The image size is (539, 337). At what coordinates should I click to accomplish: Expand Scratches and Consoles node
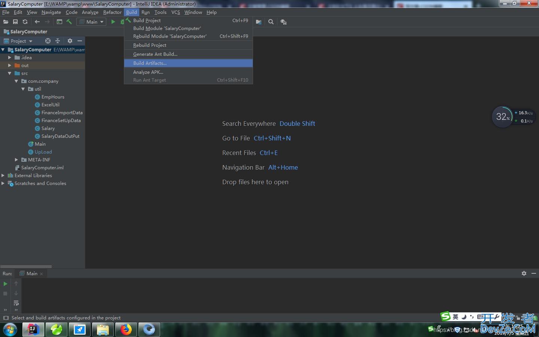pos(3,183)
